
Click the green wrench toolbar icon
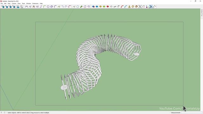point(81,7)
